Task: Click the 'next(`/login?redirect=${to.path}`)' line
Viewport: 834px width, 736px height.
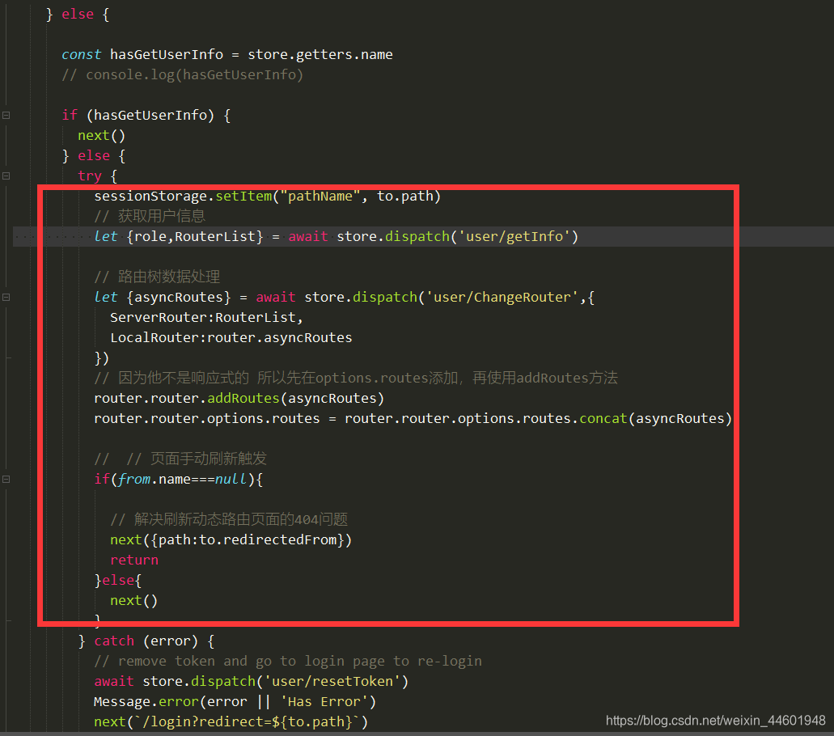Action: pyautogui.click(x=231, y=721)
